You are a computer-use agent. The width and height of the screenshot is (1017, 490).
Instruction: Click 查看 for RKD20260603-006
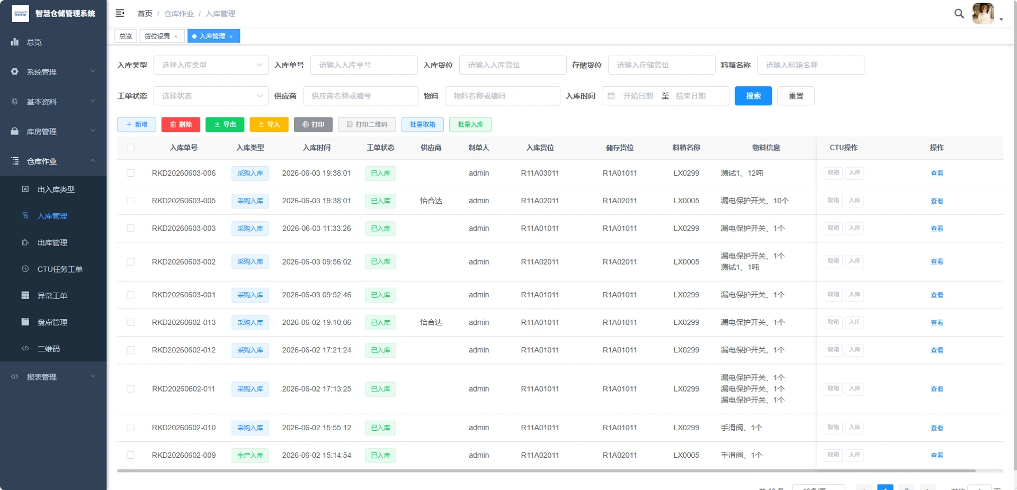936,173
